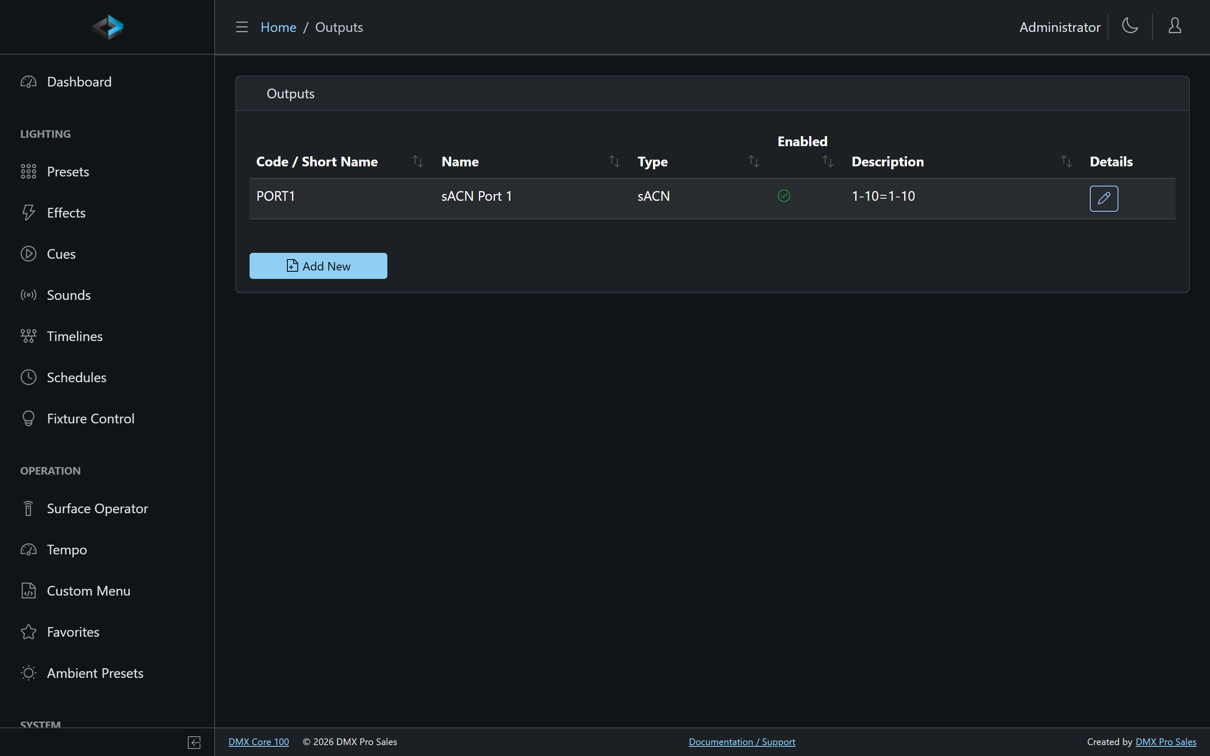
Task: Click the Administrator label
Action: [x=1060, y=27]
